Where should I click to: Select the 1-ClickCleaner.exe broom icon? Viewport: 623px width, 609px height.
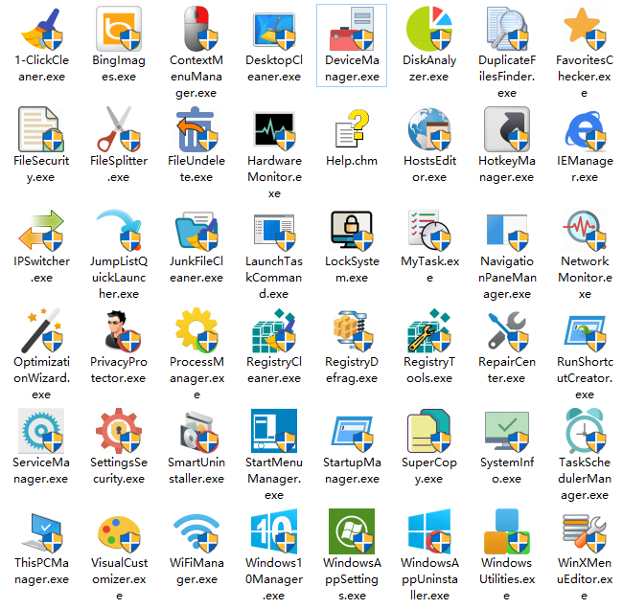click(40, 29)
